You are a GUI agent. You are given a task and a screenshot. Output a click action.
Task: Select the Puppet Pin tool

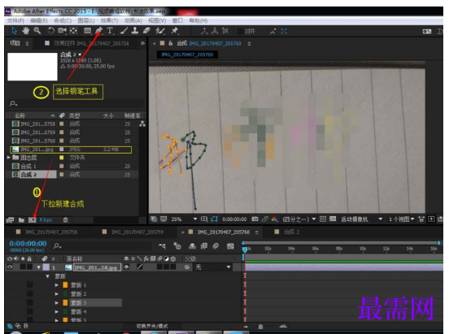click(174, 31)
